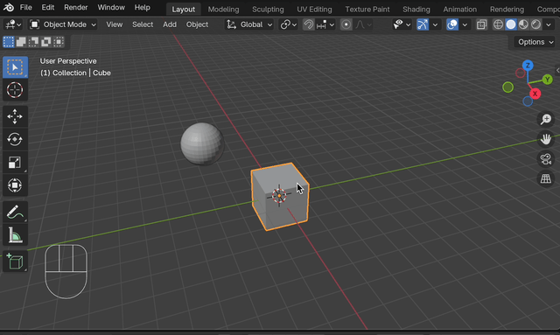Click the Z axis on navigation gizmo
560x335 pixels.
528,66
